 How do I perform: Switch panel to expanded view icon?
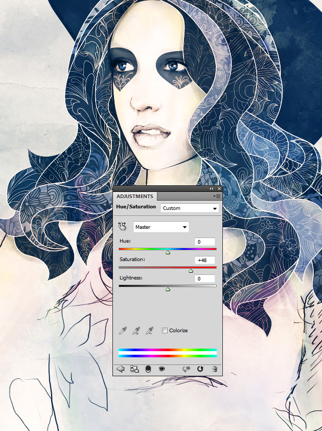[134, 369]
